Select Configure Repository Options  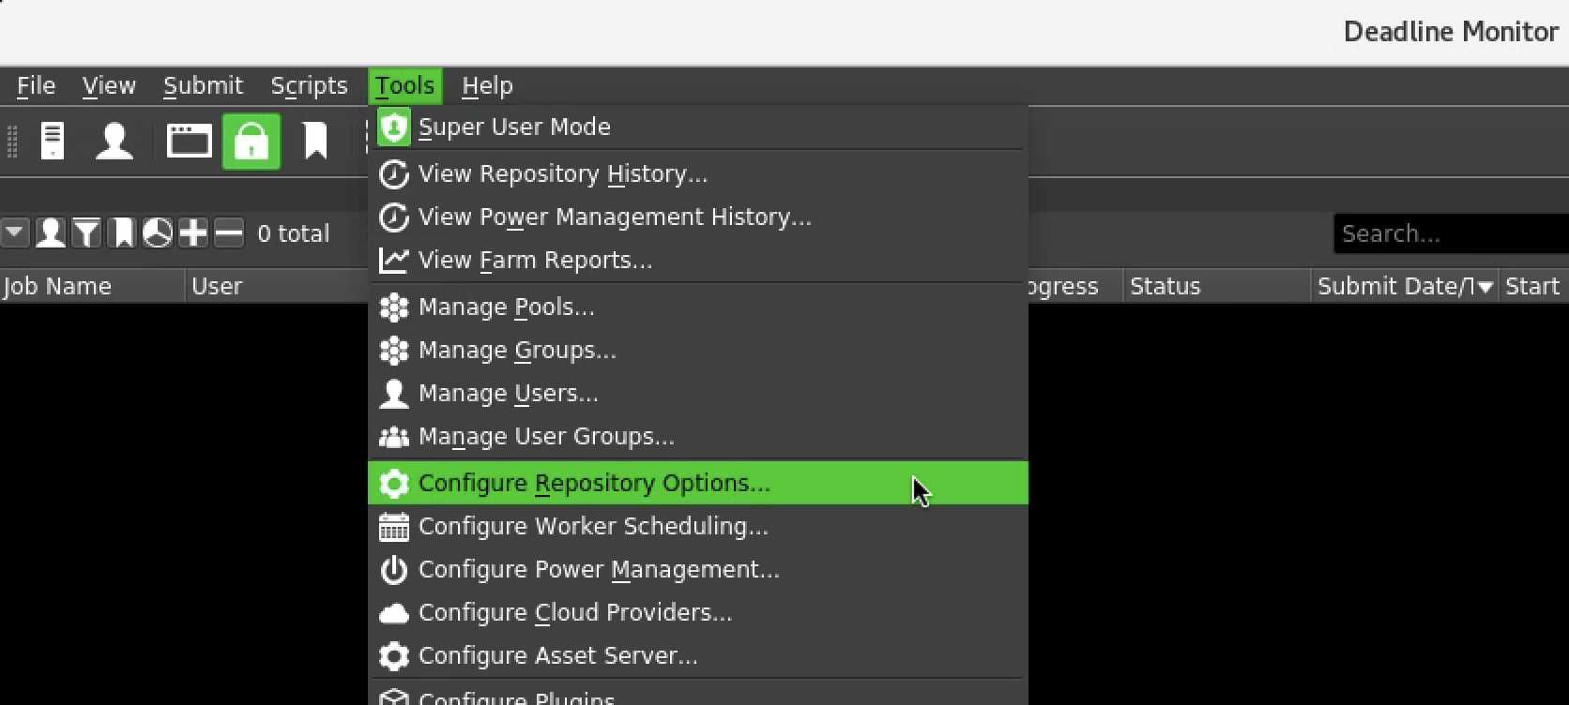tap(698, 483)
